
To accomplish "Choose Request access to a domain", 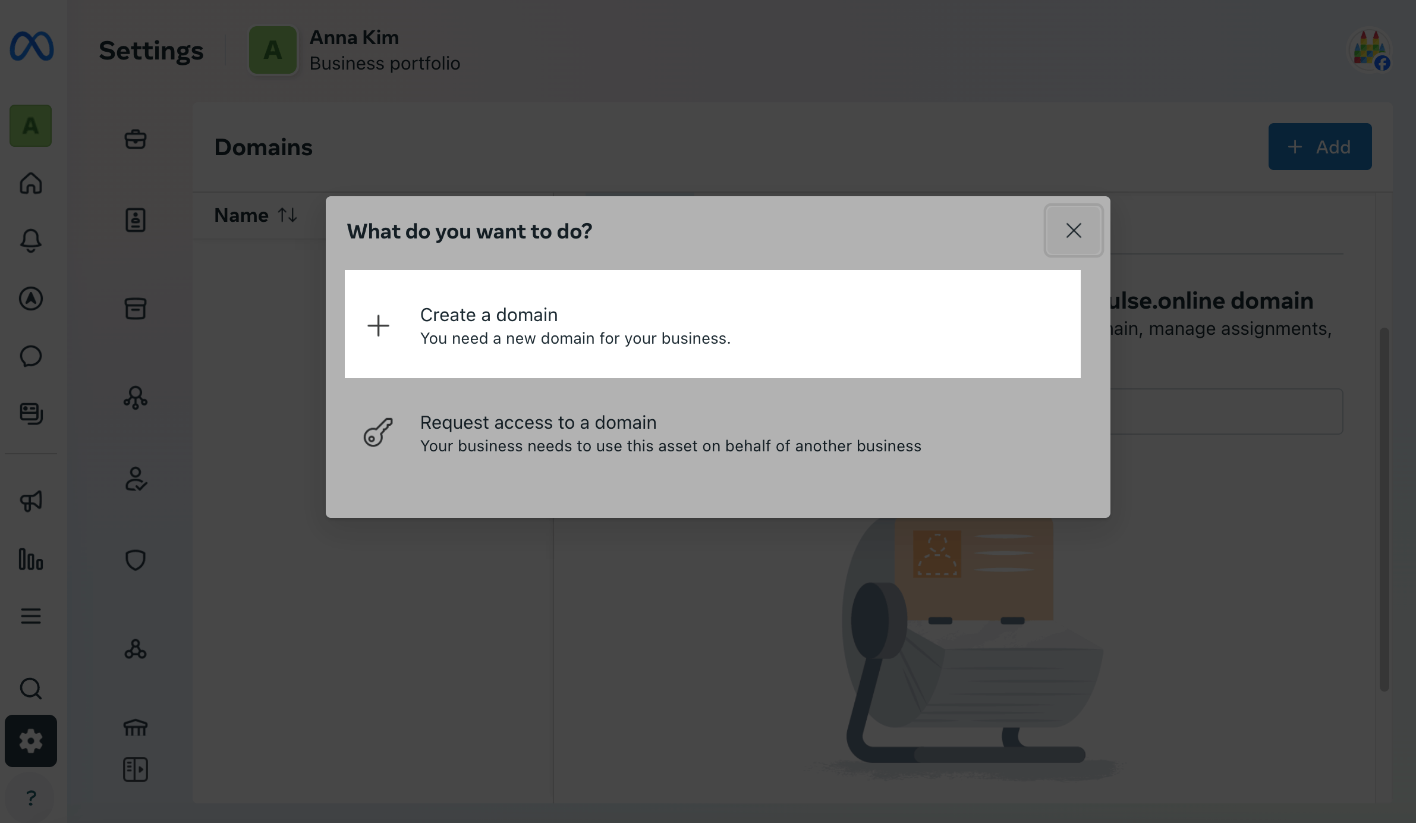I will point(712,433).
